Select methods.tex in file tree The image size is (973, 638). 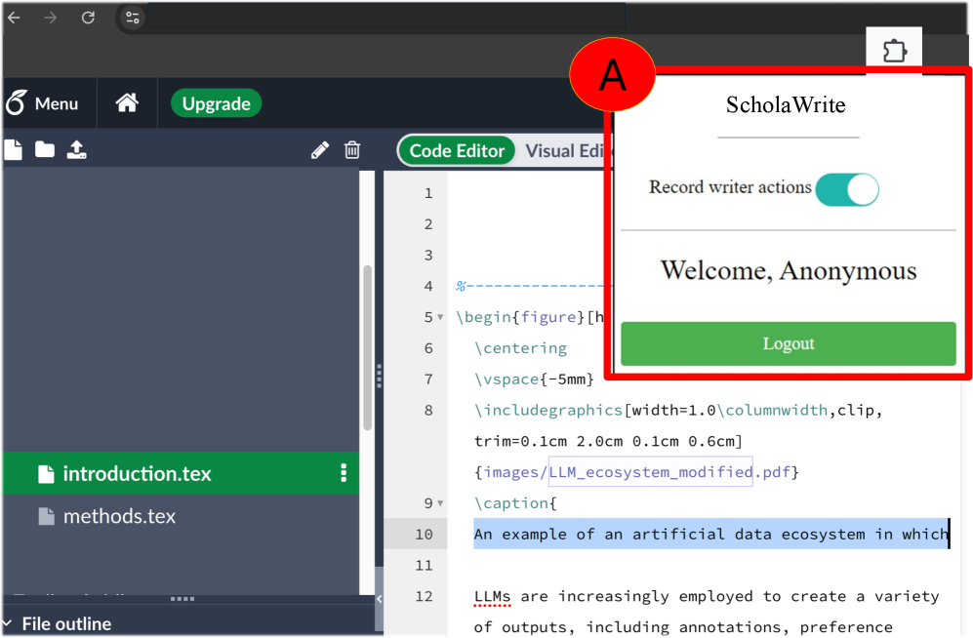119,516
